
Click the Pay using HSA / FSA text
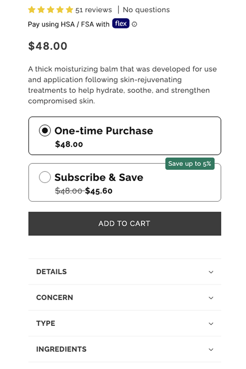[x=69, y=24]
